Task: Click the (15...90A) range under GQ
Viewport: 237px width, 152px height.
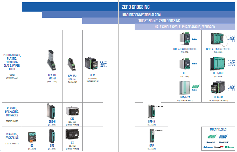Action: 32,149
